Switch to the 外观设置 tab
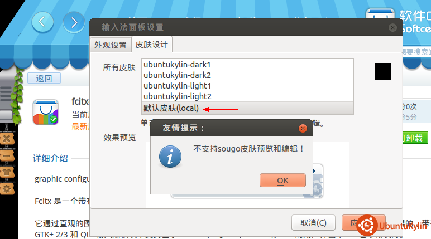The width and height of the screenshot is (431, 239). click(x=111, y=45)
